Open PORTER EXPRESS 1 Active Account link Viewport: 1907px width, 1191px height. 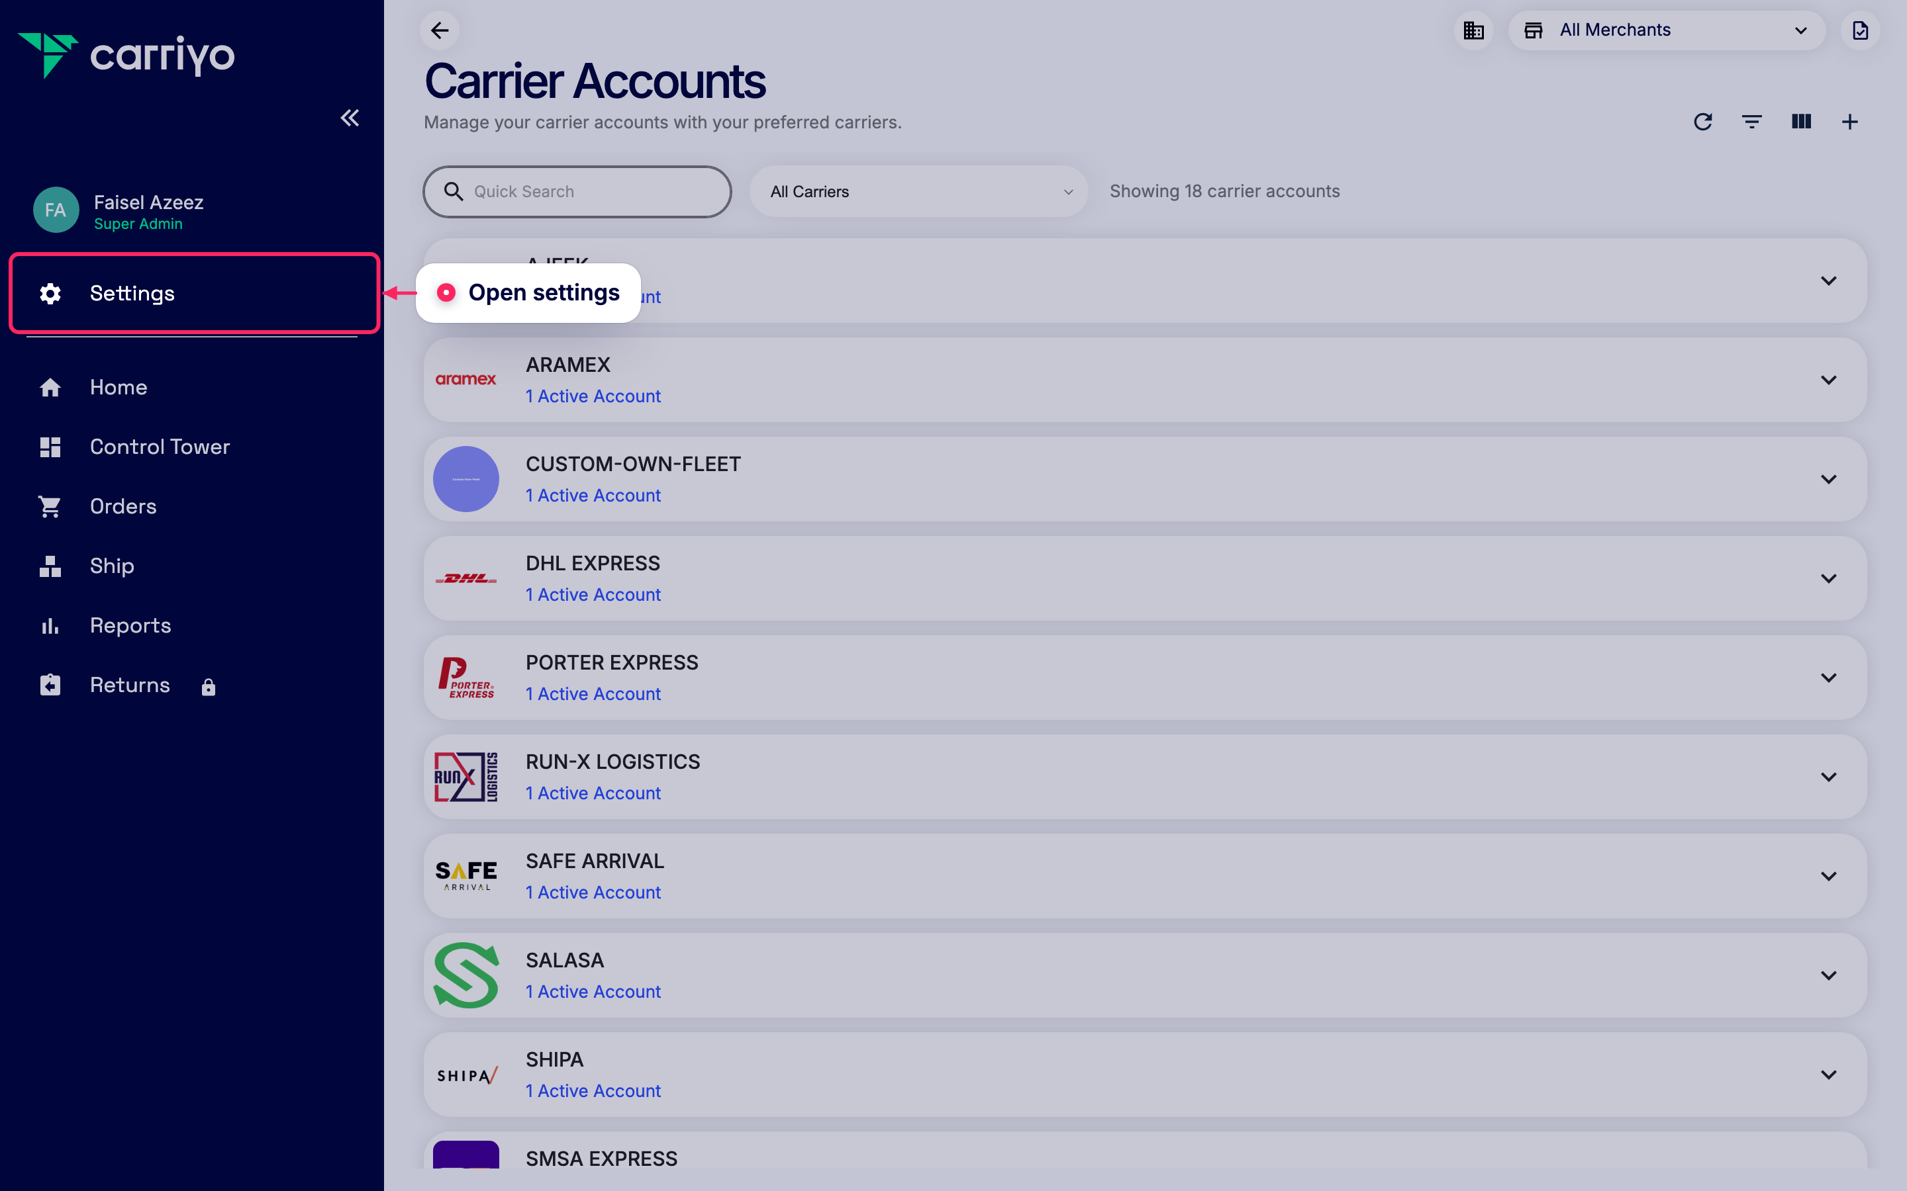click(593, 694)
